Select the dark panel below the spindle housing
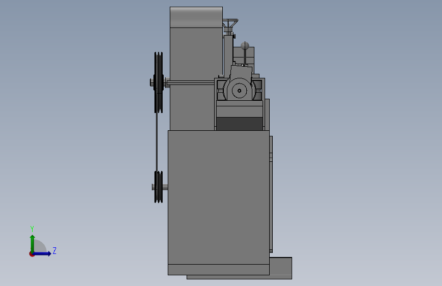 pyautogui.click(x=239, y=124)
